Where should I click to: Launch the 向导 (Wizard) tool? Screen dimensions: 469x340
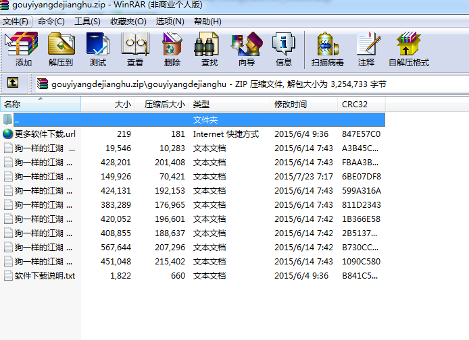pos(247,44)
